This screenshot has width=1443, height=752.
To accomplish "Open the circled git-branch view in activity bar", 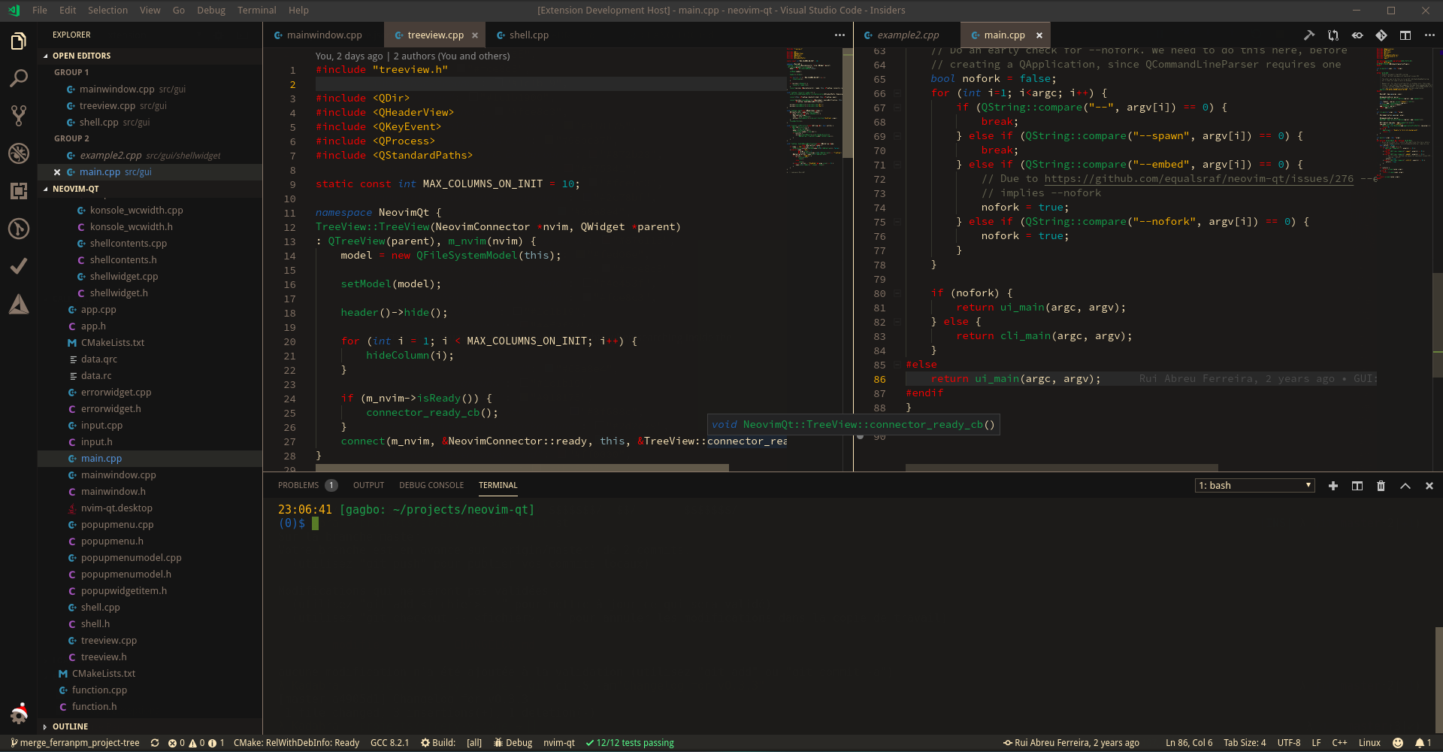I will (x=19, y=229).
